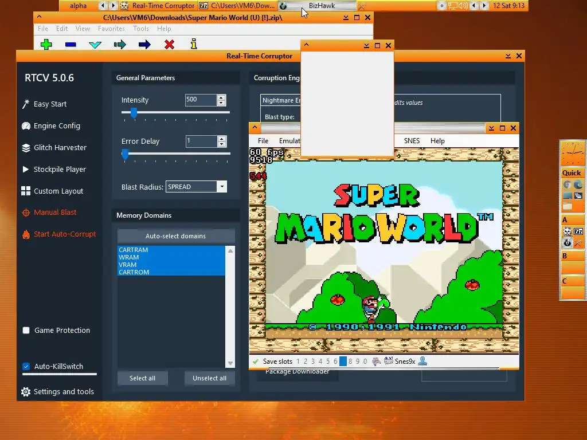Image resolution: width=587 pixels, height=440 pixels.
Task: Select VRAM memory domain
Action: pyautogui.click(x=171, y=265)
